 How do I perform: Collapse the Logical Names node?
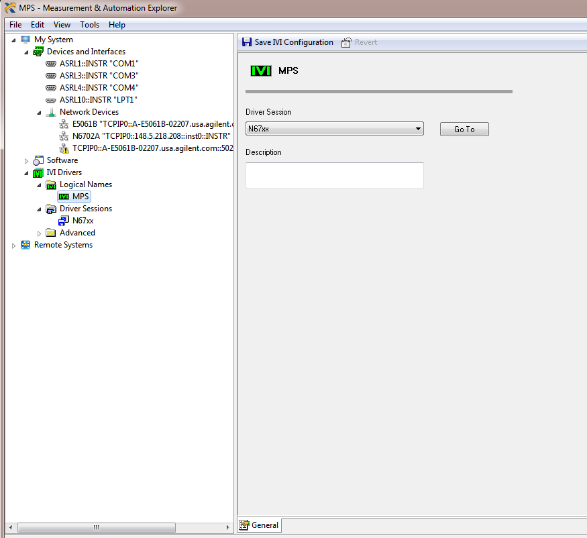[x=39, y=185]
